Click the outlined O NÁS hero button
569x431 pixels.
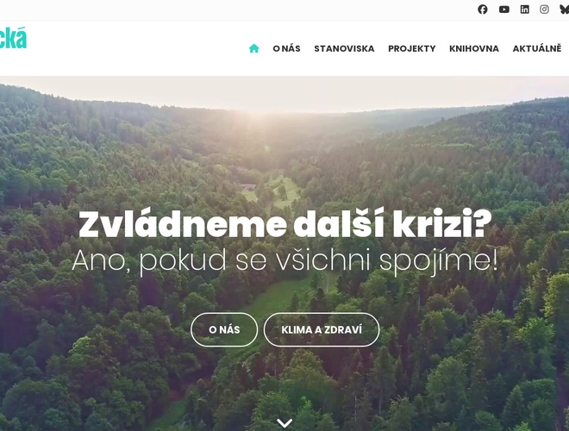tap(224, 330)
